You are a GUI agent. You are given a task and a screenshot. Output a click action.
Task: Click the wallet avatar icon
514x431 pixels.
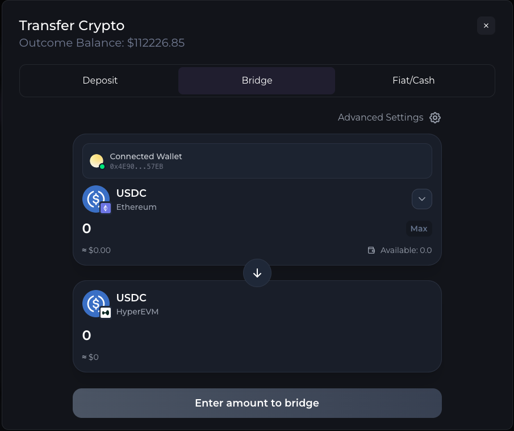[x=96, y=160]
